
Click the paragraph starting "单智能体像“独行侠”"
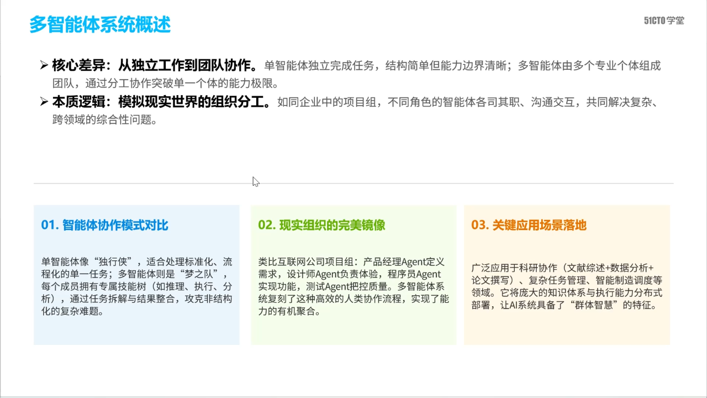(x=137, y=286)
